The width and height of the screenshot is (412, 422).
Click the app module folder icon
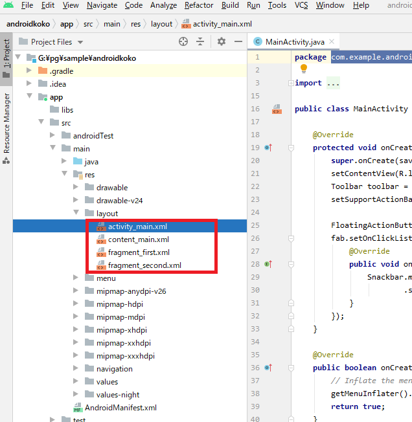(x=43, y=97)
